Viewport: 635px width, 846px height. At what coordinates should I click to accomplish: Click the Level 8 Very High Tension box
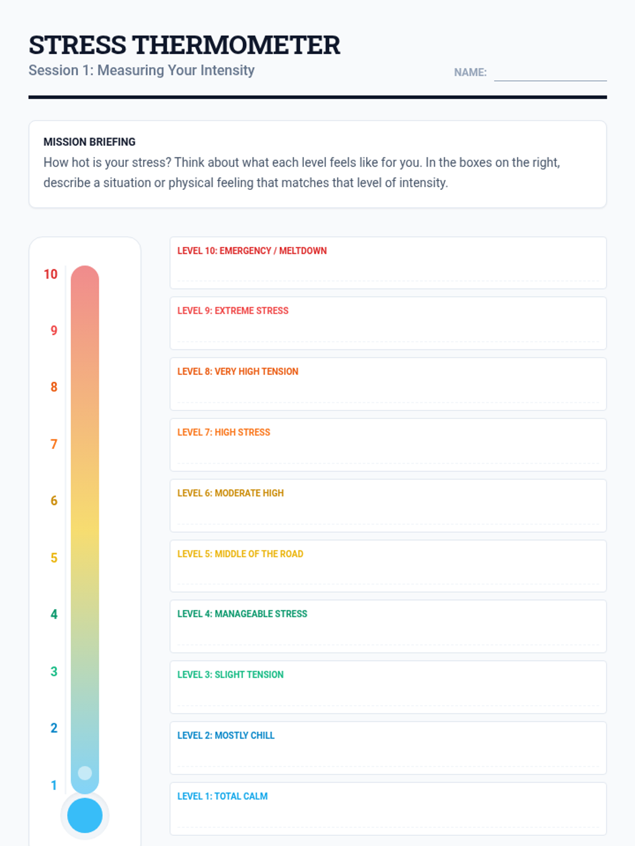click(388, 384)
